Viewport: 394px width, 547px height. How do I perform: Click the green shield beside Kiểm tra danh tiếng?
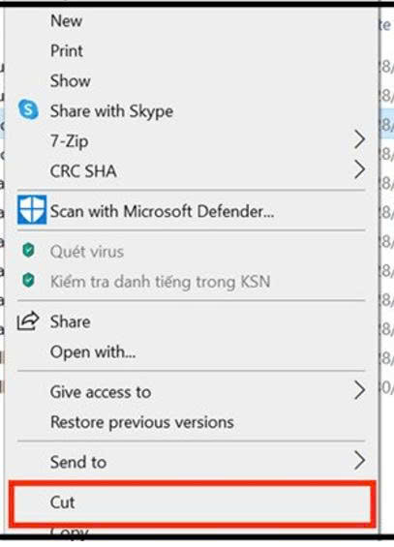tap(28, 280)
